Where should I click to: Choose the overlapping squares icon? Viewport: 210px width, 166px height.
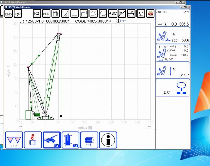(84, 13)
